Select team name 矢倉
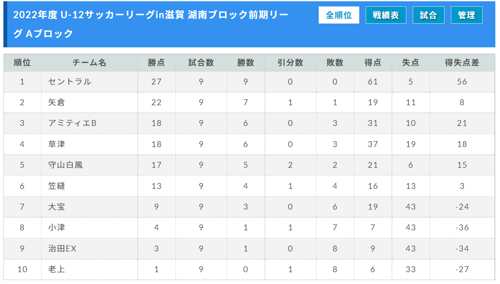The image size is (500, 284). (x=56, y=102)
